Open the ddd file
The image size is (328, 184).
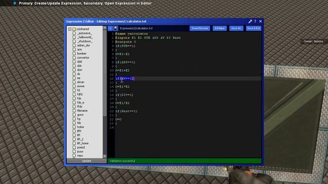pyautogui.click(x=79, y=62)
